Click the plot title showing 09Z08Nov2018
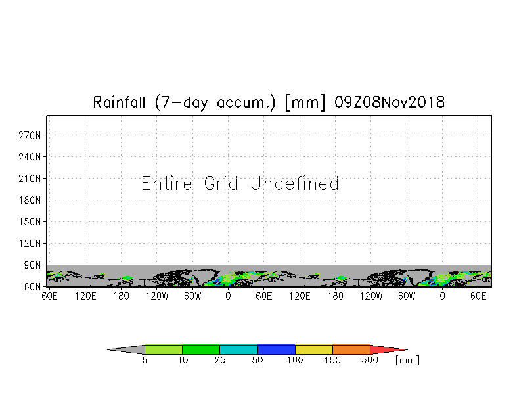515x402 pixels. point(269,102)
